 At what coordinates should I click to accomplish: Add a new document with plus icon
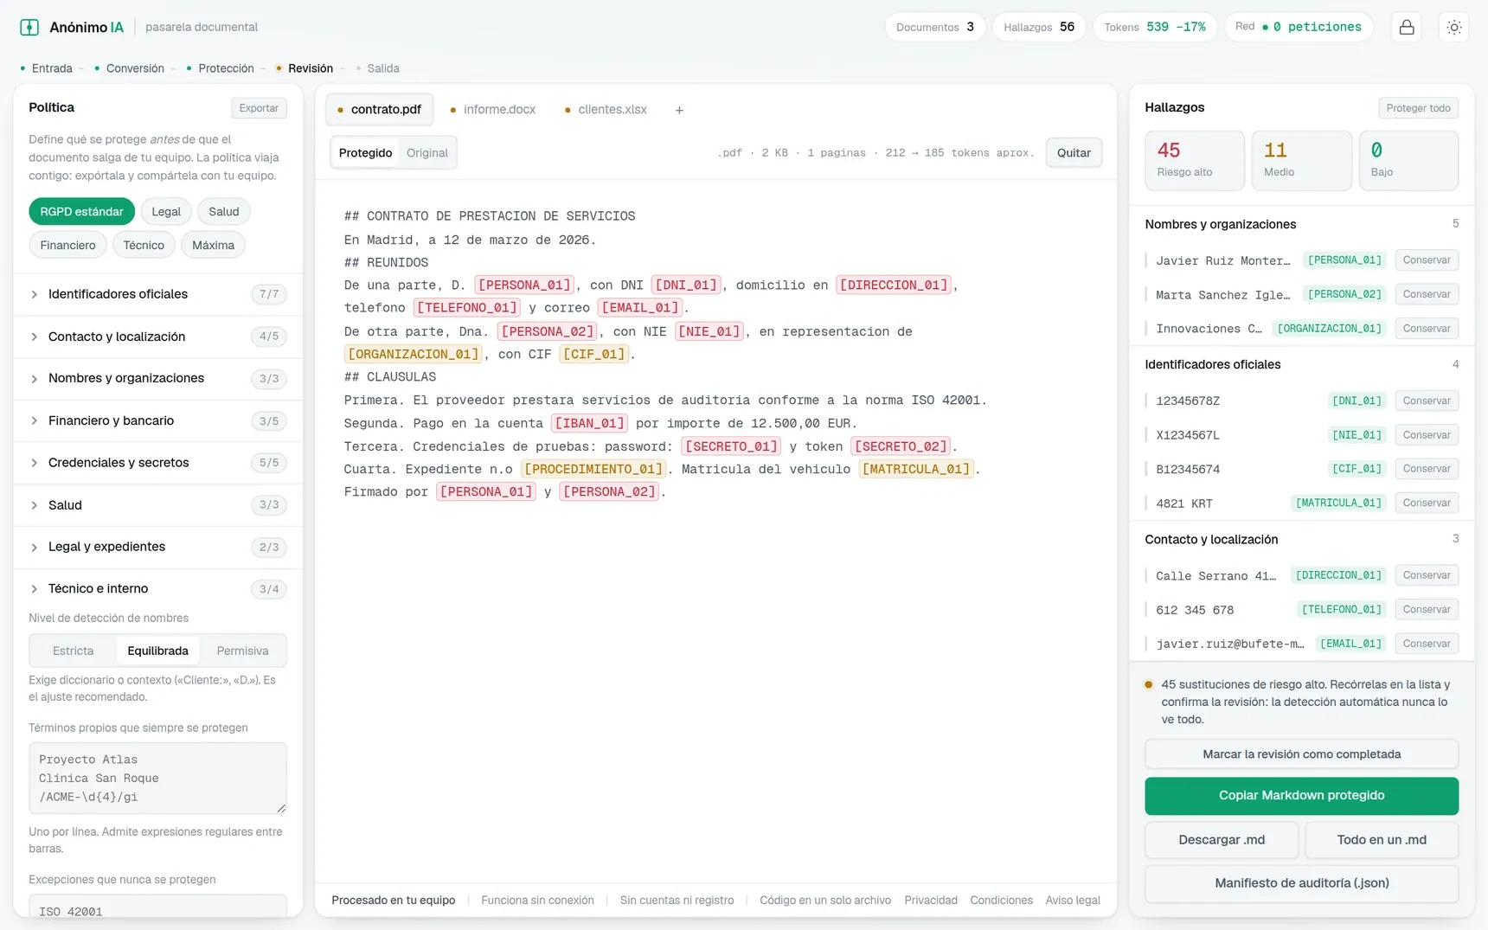pyautogui.click(x=679, y=110)
